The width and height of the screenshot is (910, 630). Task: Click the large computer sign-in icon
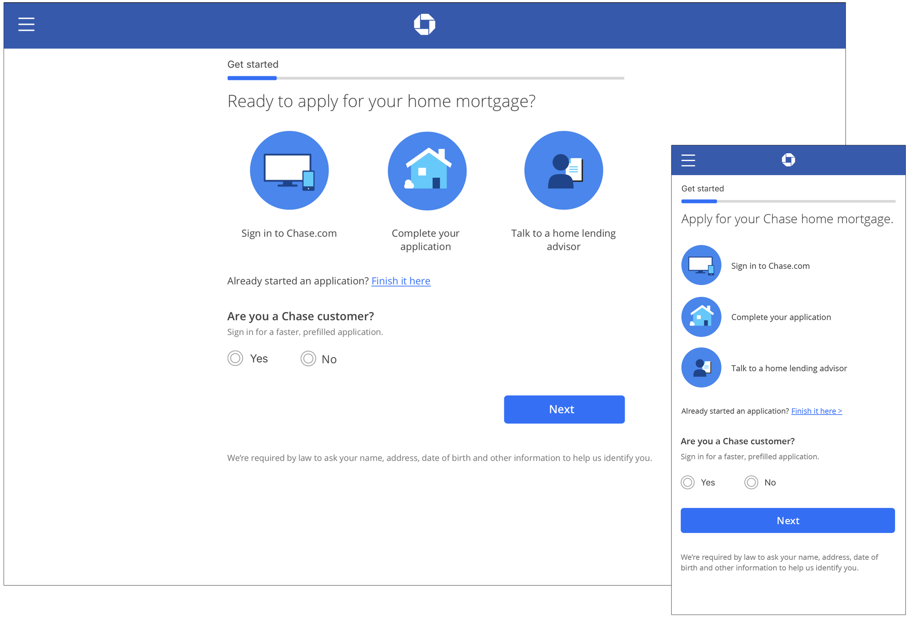pyautogui.click(x=289, y=171)
